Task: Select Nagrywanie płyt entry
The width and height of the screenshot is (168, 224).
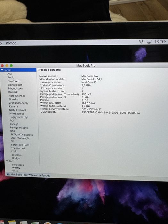Action: pos(19,117)
